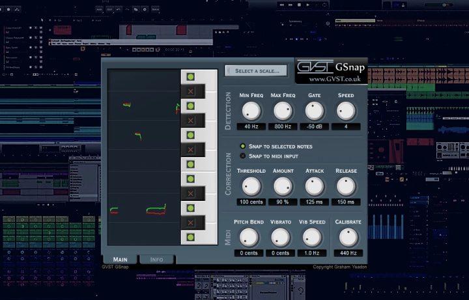This screenshot has height=300, width=469.
Task: Click the Release knob
Action: 346,187
